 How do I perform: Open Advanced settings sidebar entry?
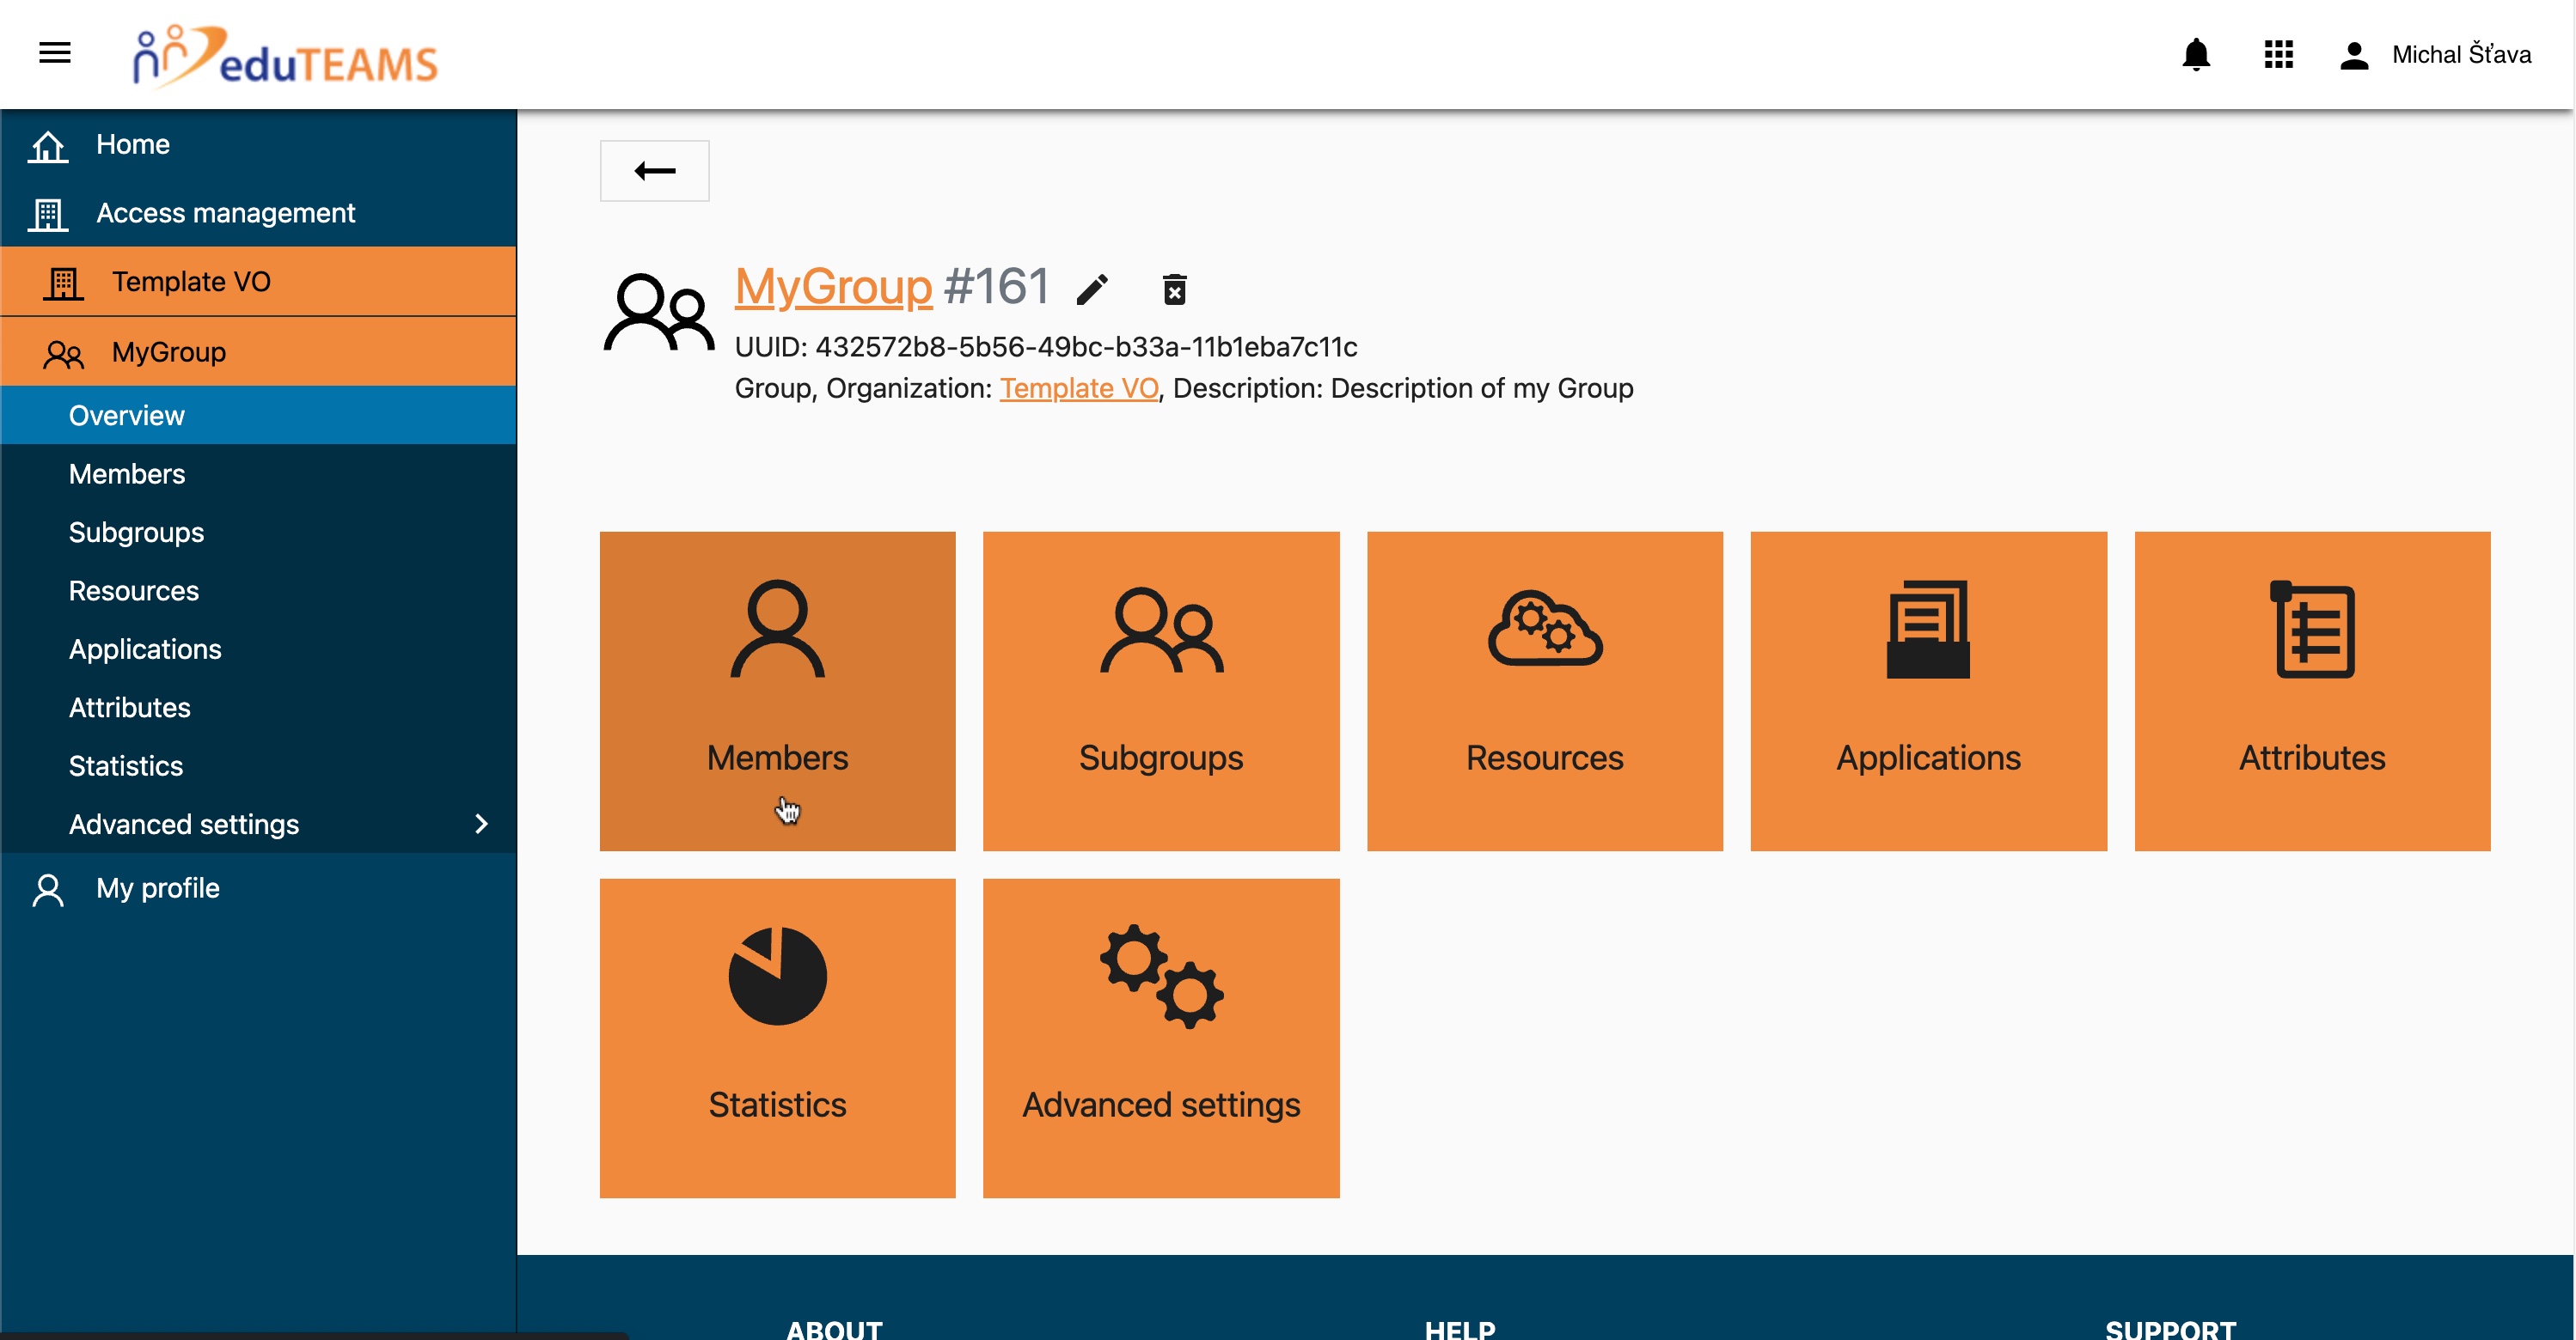(x=258, y=825)
